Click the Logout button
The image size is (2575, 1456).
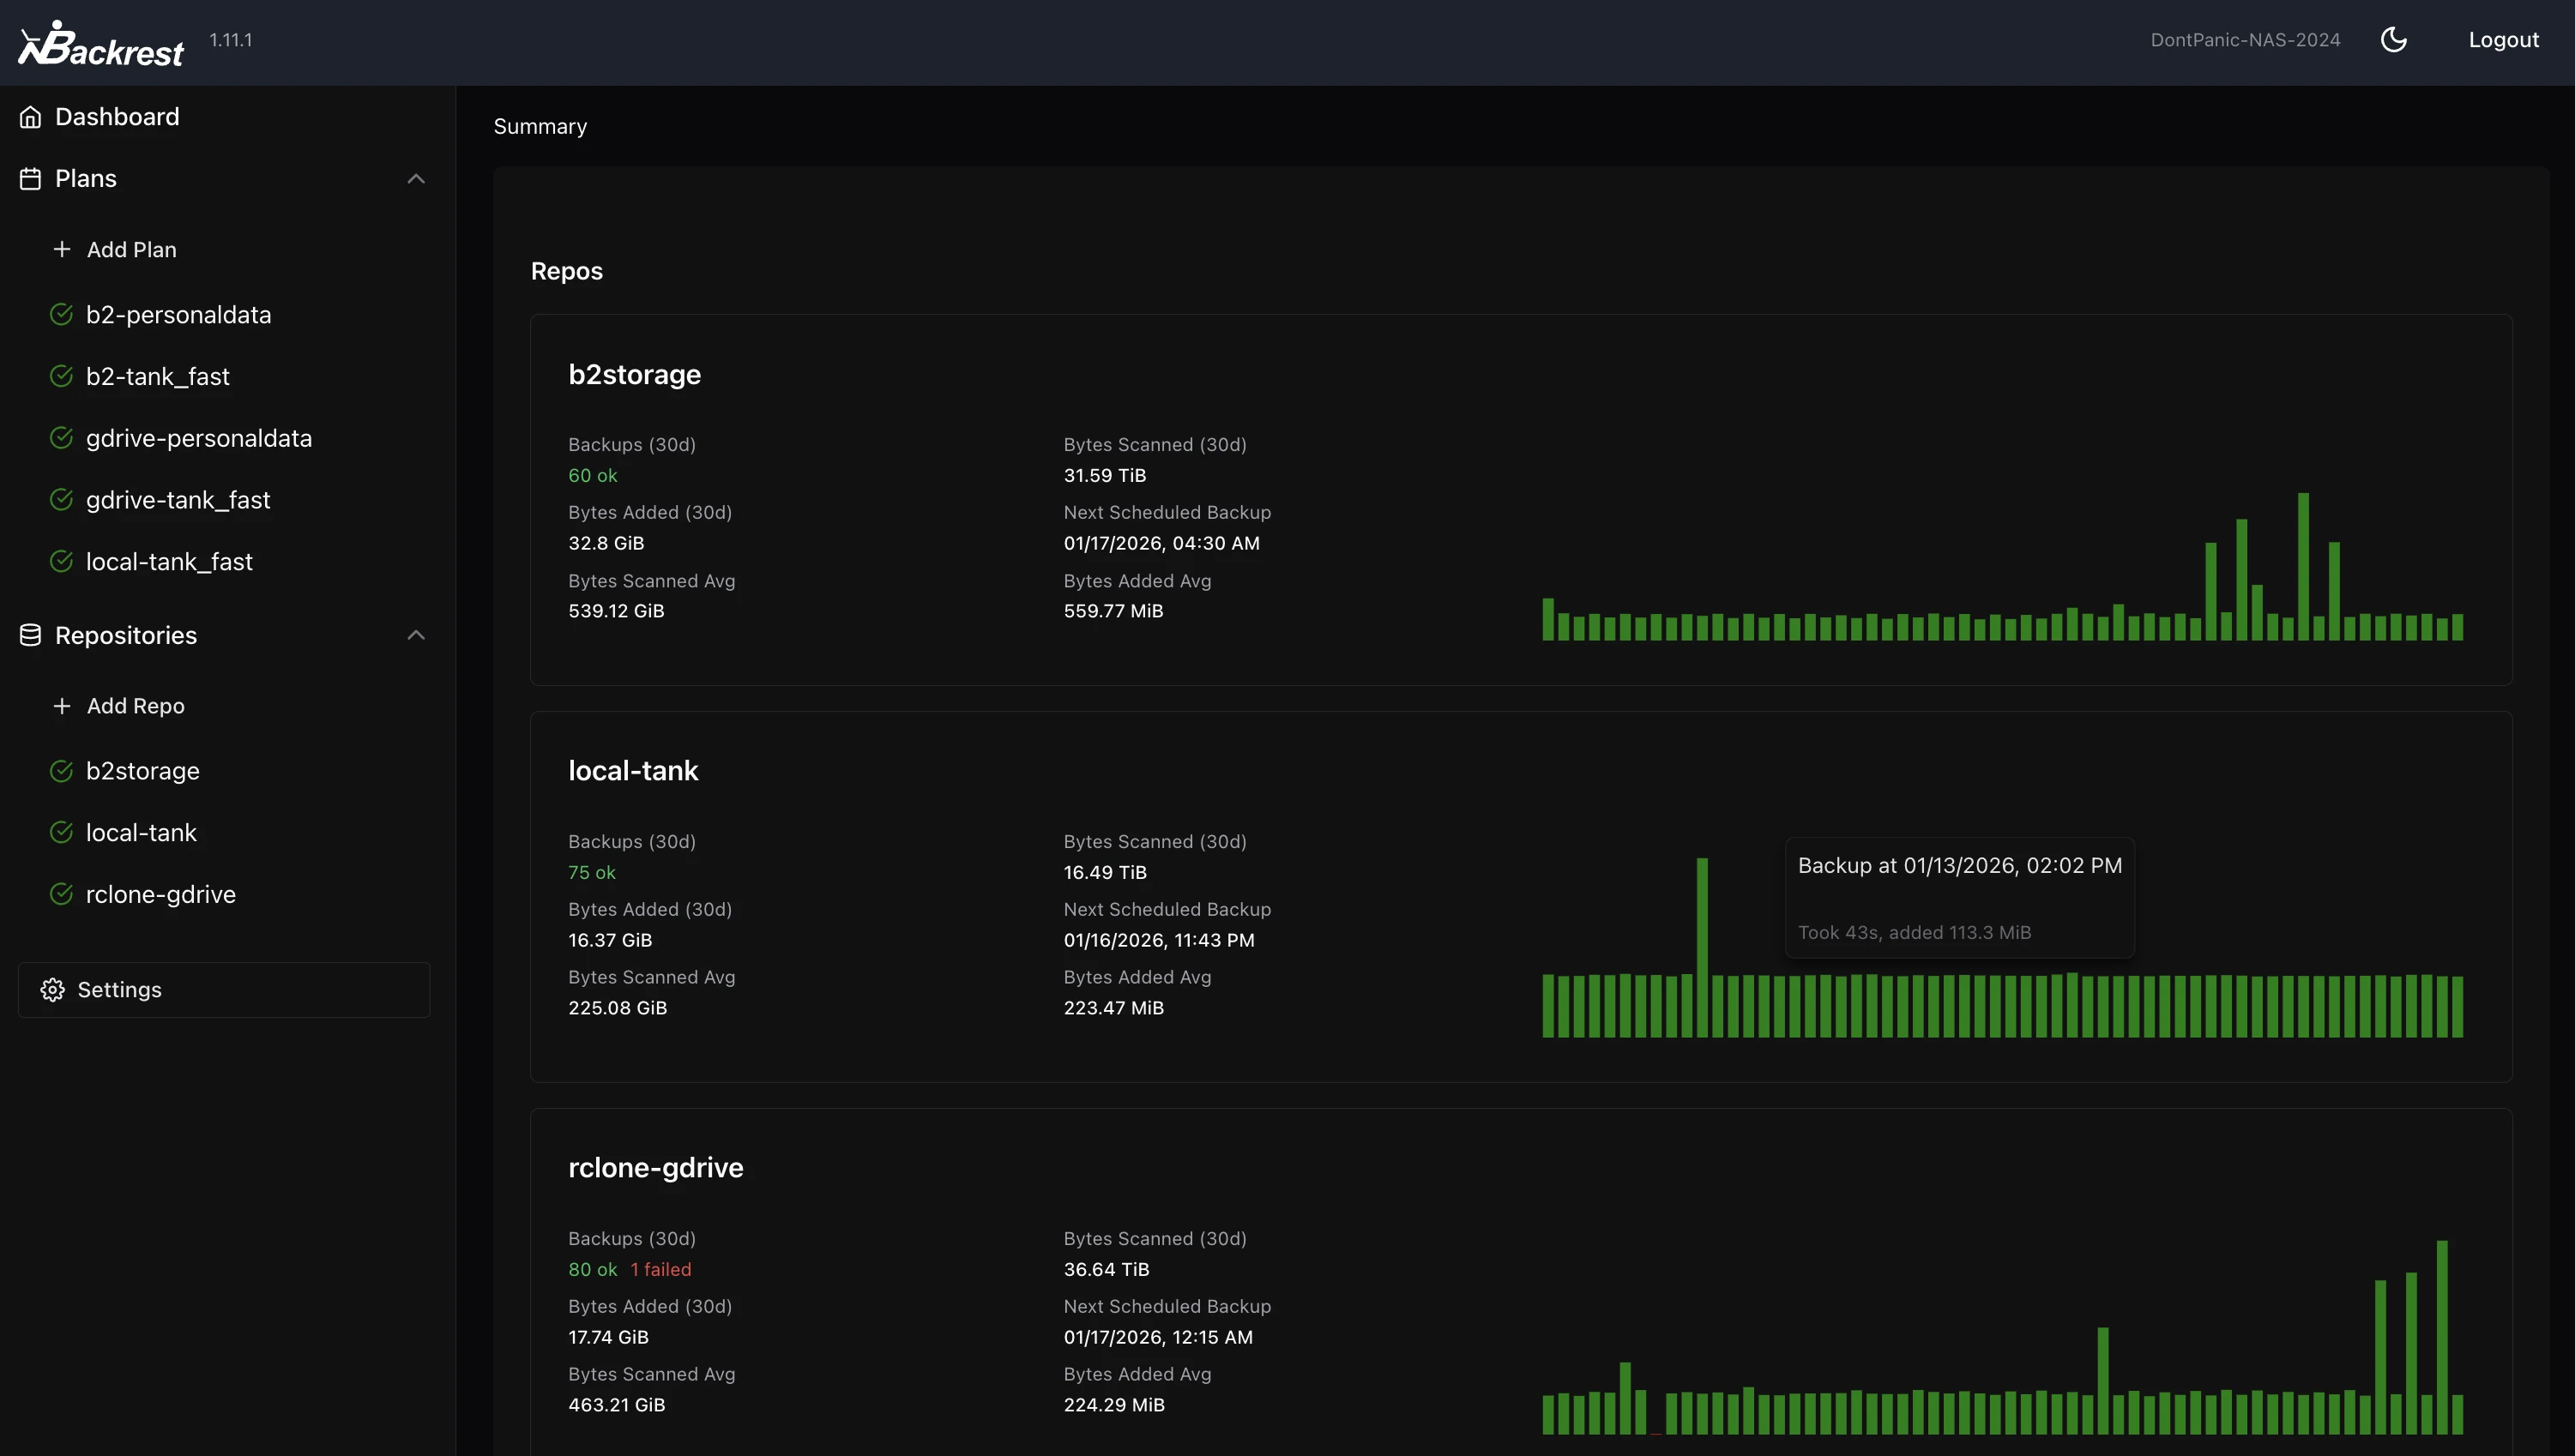click(2504, 39)
